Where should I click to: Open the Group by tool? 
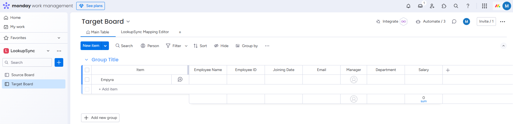[246, 46]
